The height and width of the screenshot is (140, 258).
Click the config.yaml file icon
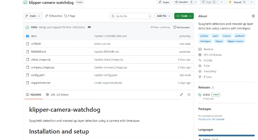click(27, 75)
